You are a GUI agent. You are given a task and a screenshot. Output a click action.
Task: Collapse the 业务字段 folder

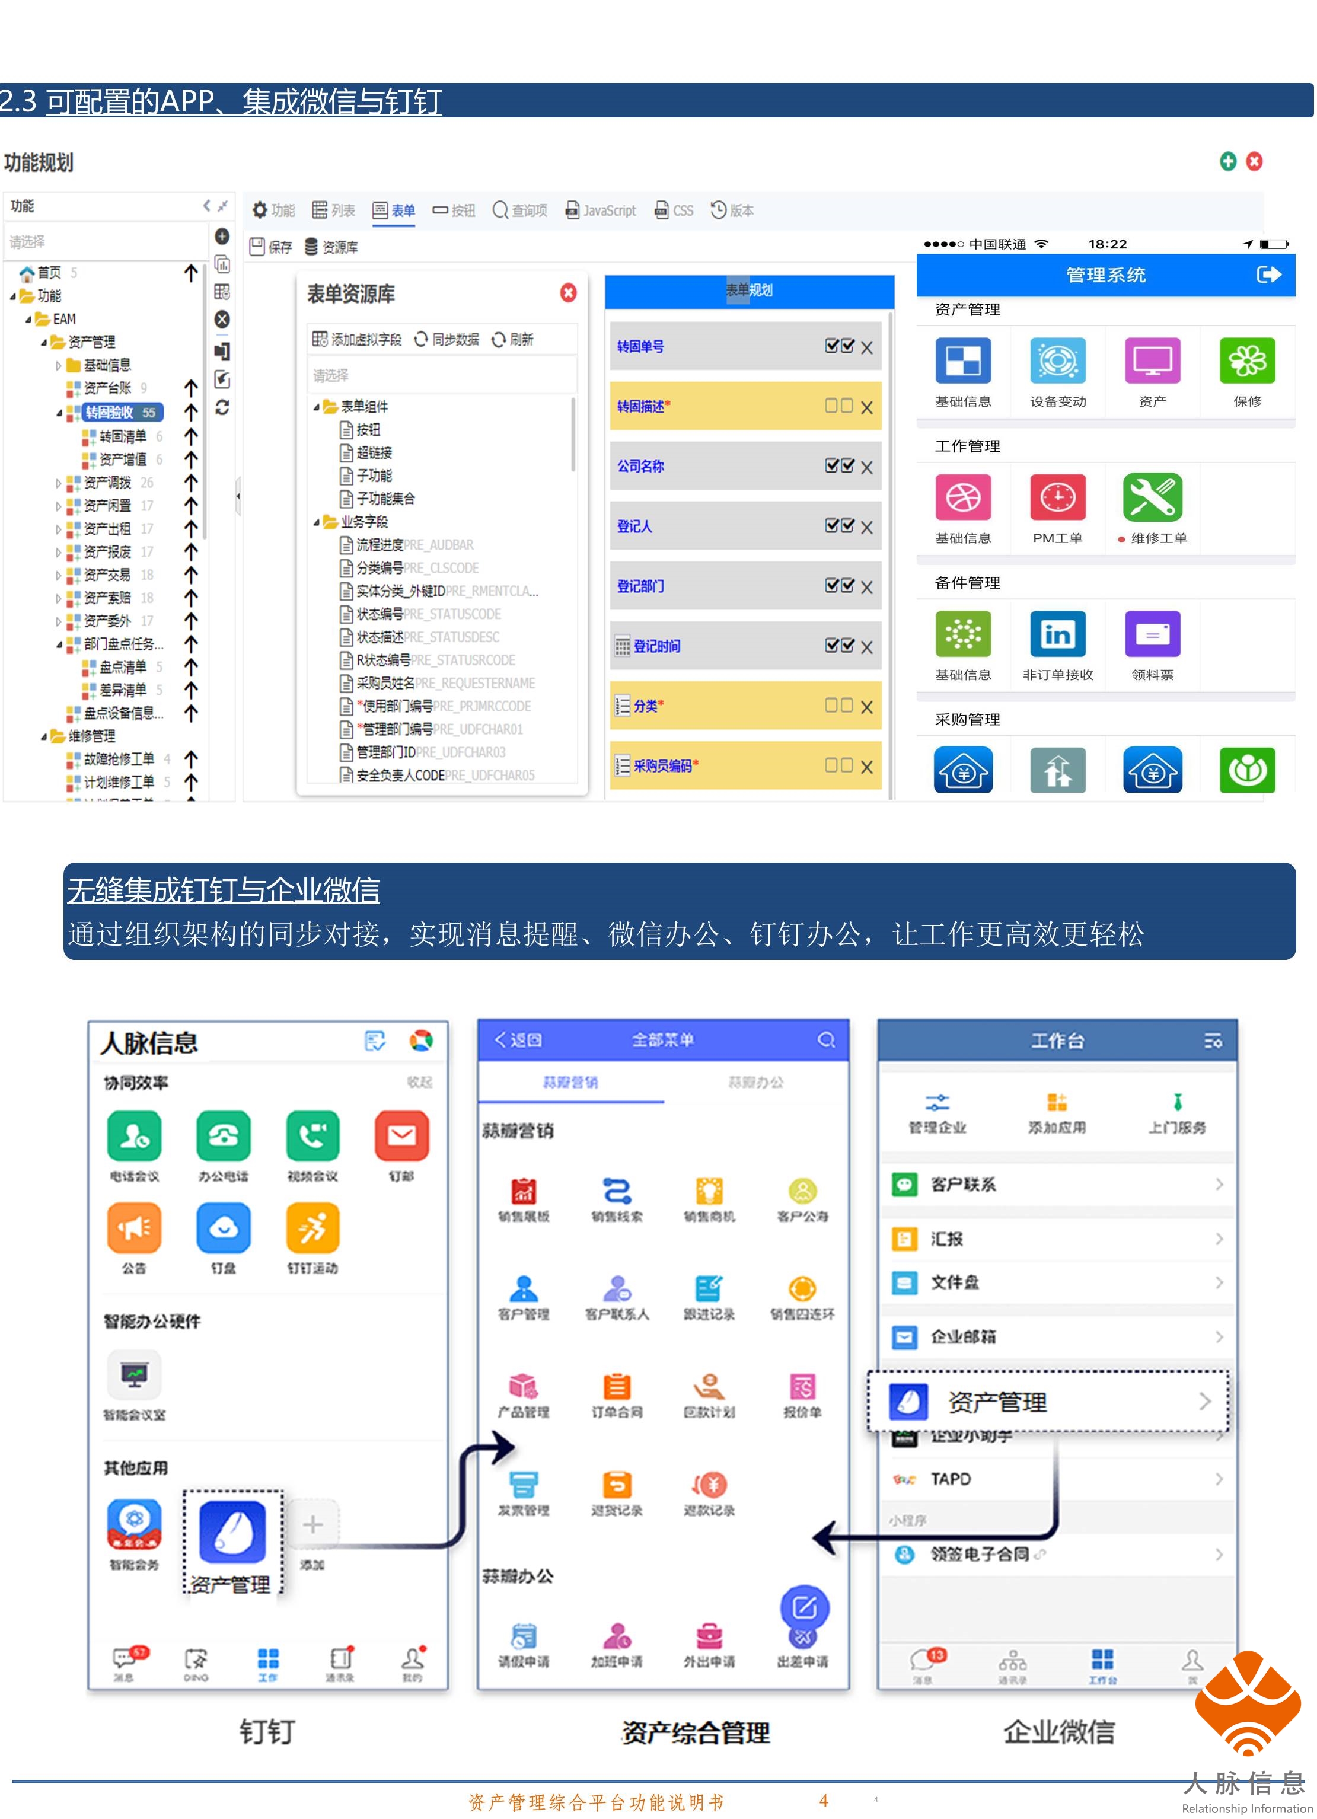[317, 522]
